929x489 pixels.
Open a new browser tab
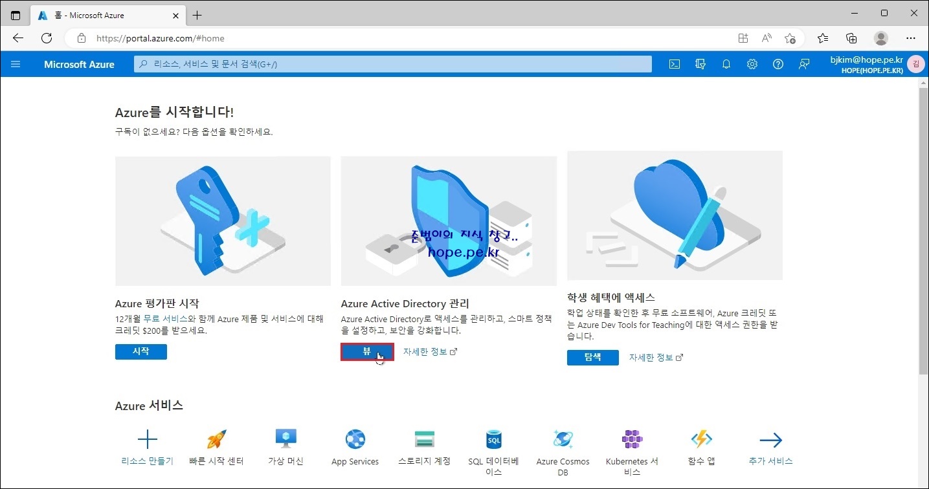click(x=197, y=15)
